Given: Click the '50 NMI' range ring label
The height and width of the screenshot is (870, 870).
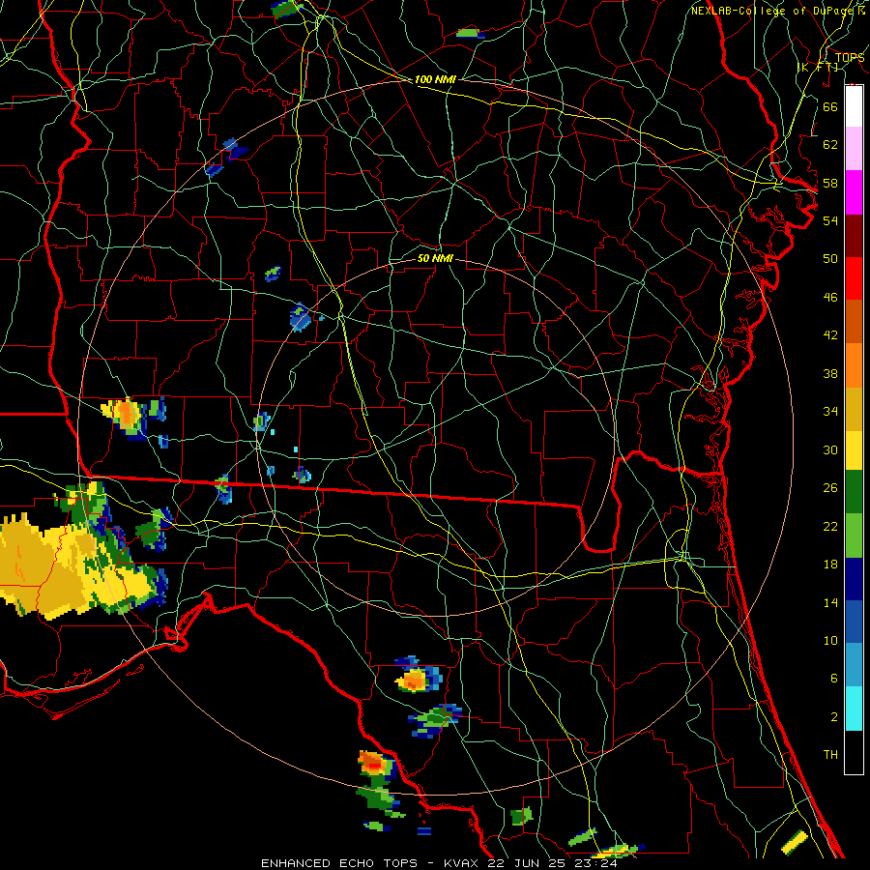Looking at the screenshot, I should coord(435,258).
